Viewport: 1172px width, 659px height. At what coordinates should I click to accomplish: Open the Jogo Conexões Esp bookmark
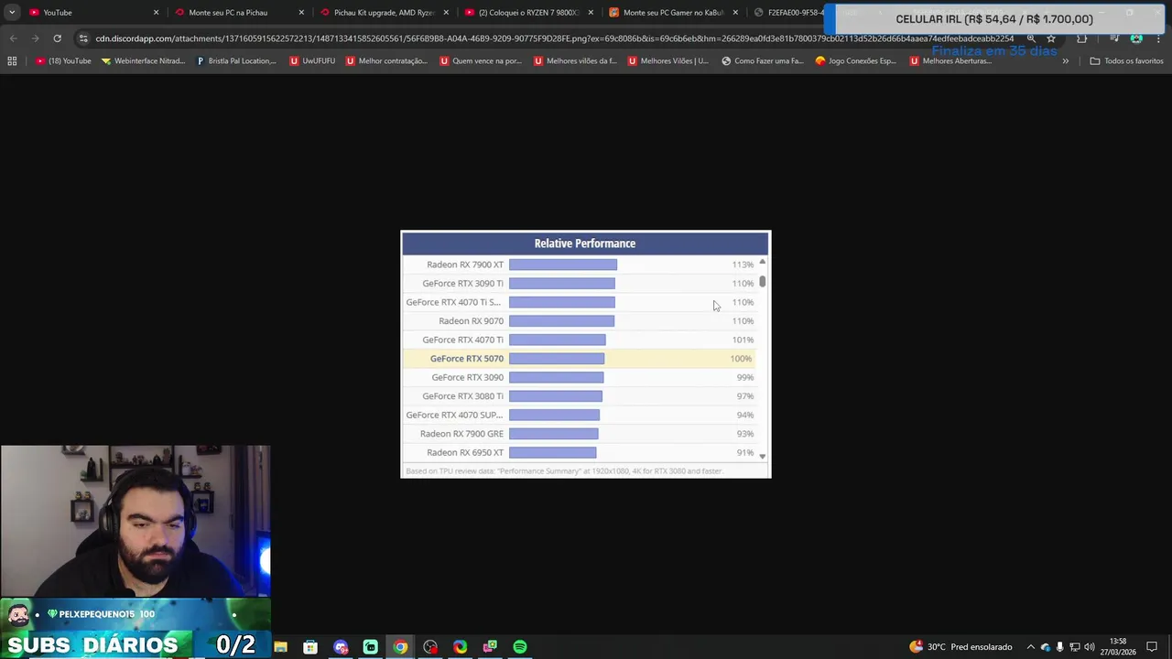pos(855,61)
